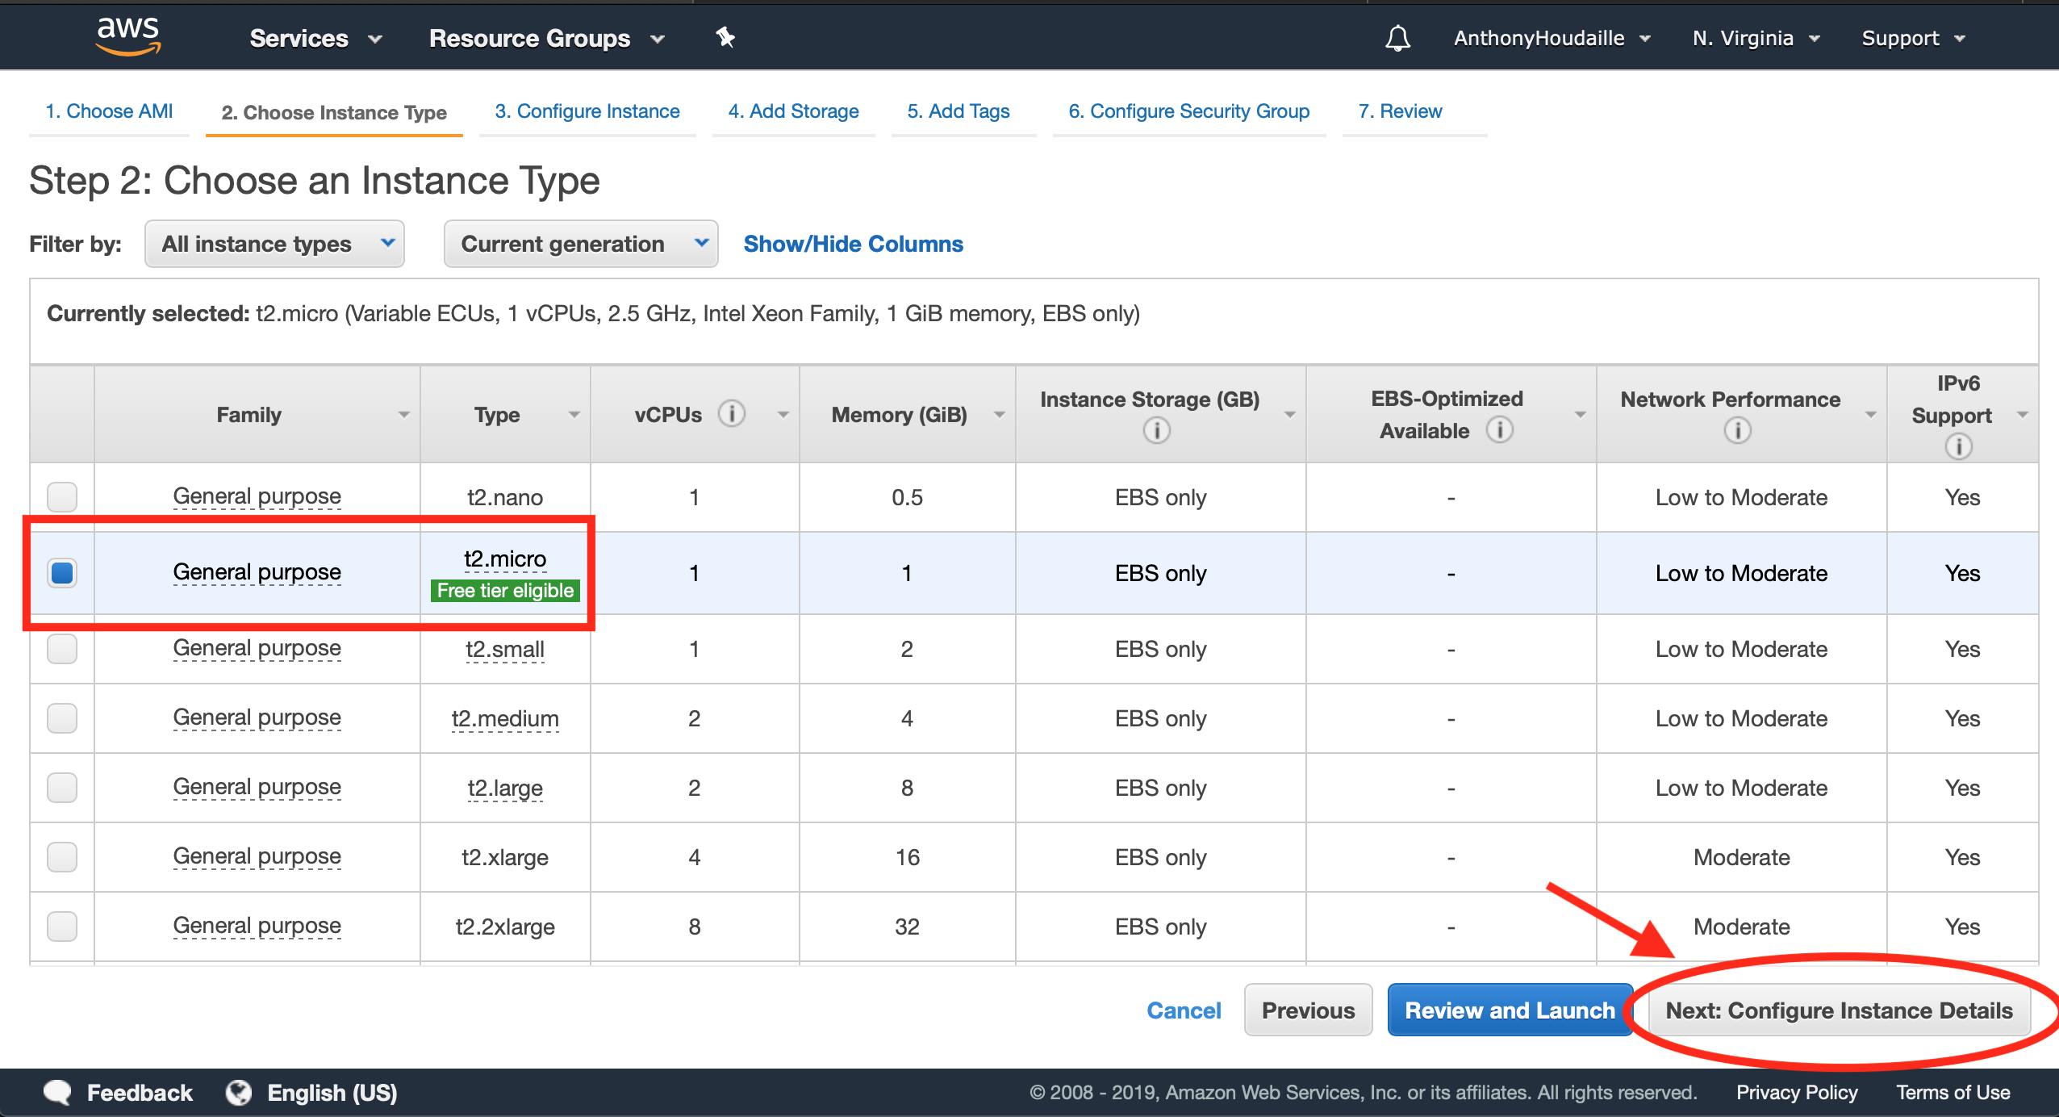Select the t2.xlarge instance checkbox
The width and height of the screenshot is (2059, 1117).
point(62,856)
